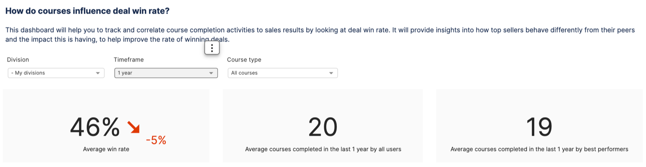
Task: Click the Course type dropdown arrow
Action: 331,73
